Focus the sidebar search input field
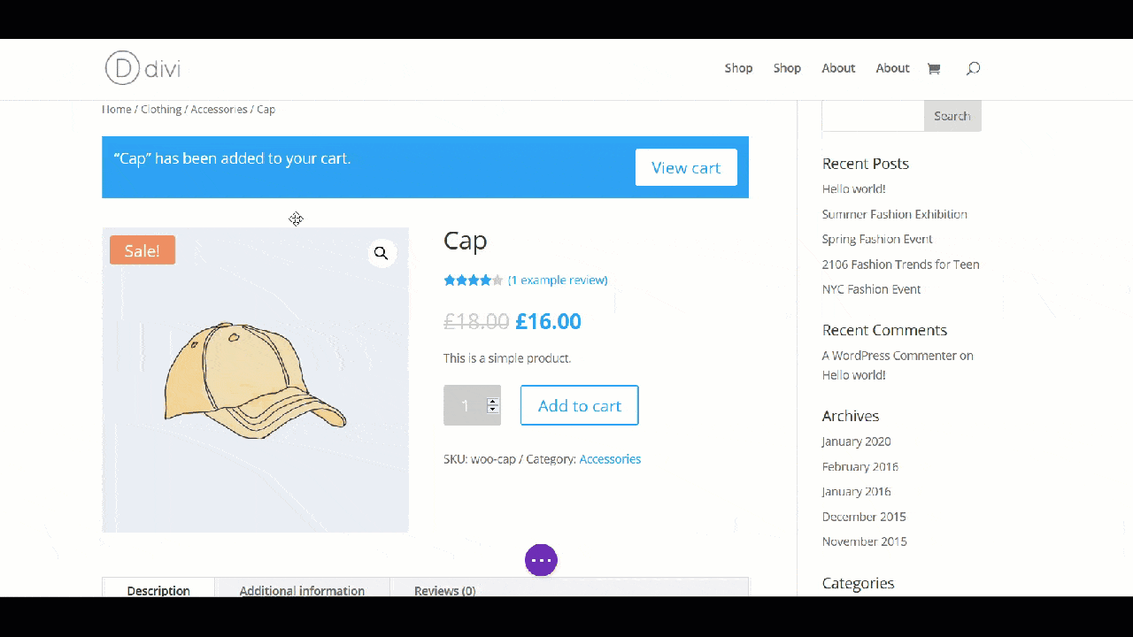 (x=873, y=116)
